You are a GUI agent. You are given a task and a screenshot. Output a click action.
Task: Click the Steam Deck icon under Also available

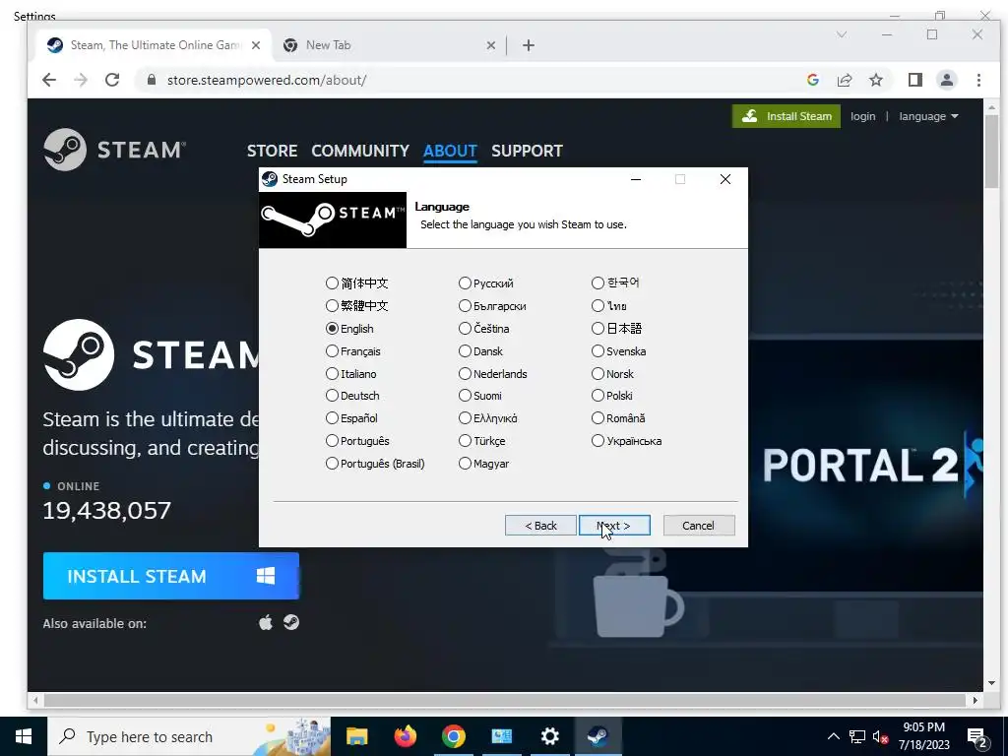(x=291, y=622)
